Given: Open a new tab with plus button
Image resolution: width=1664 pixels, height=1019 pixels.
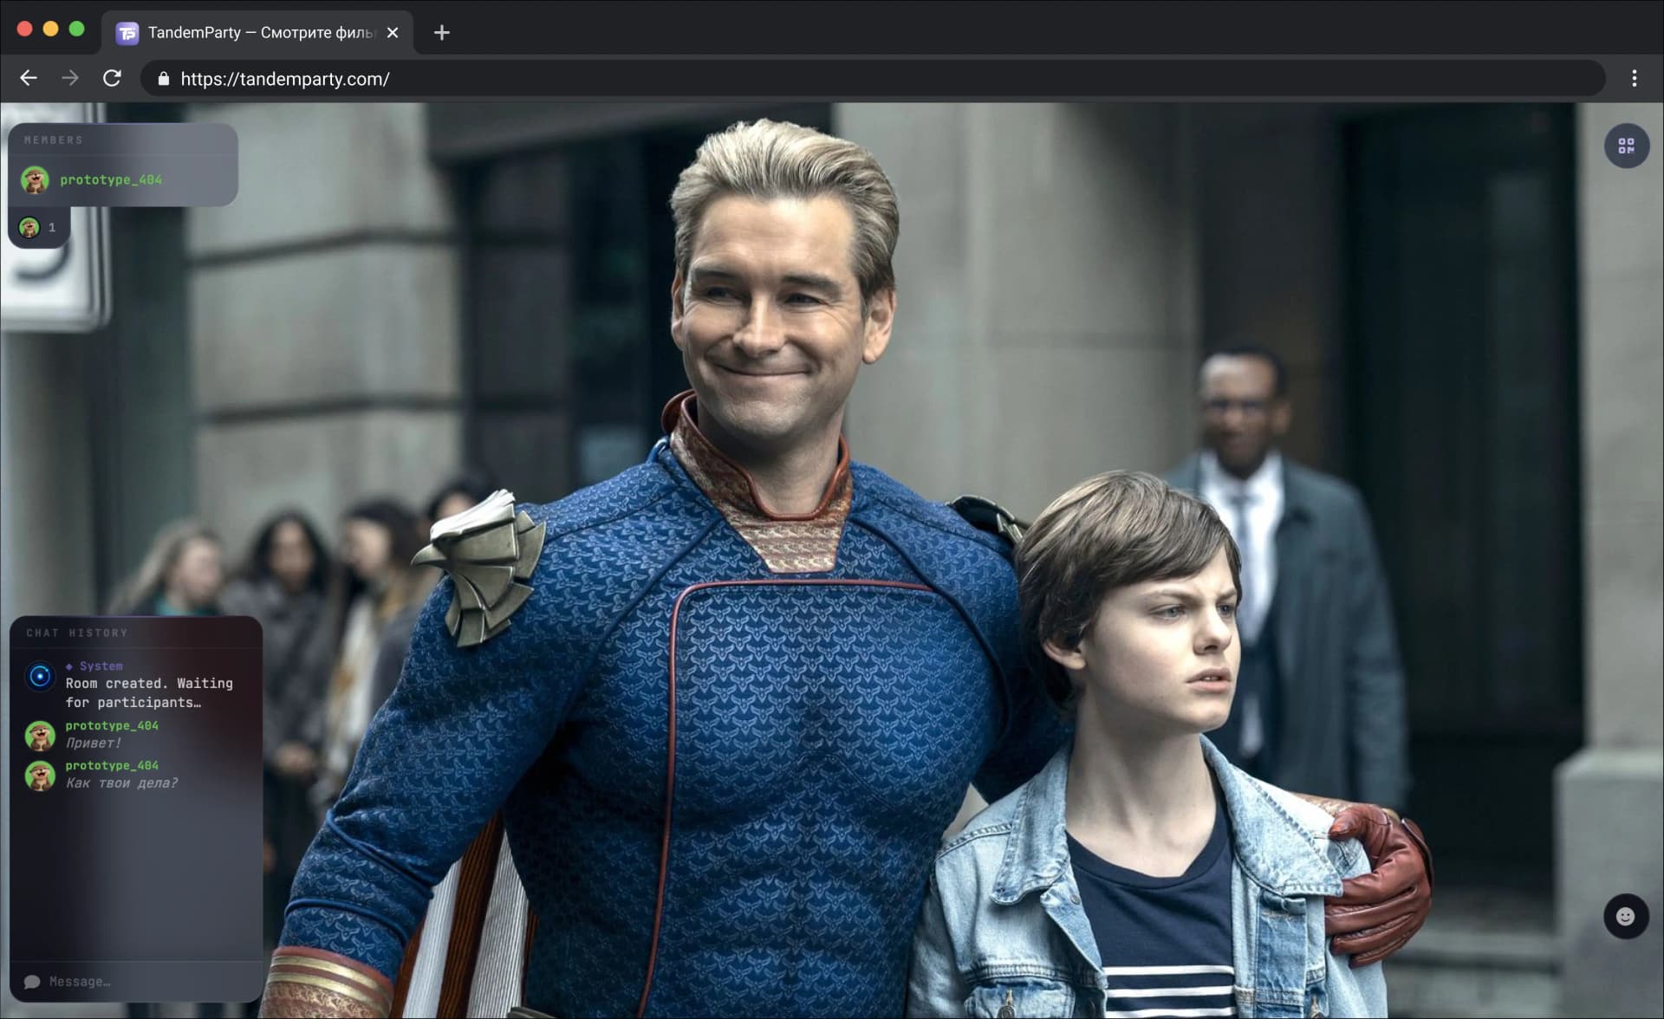Looking at the screenshot, I should click(442, 33).
